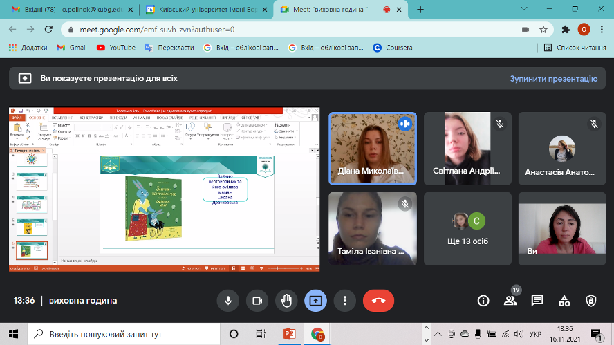Toggle the present screen button
614x345 pixels.
click(315, 301)
